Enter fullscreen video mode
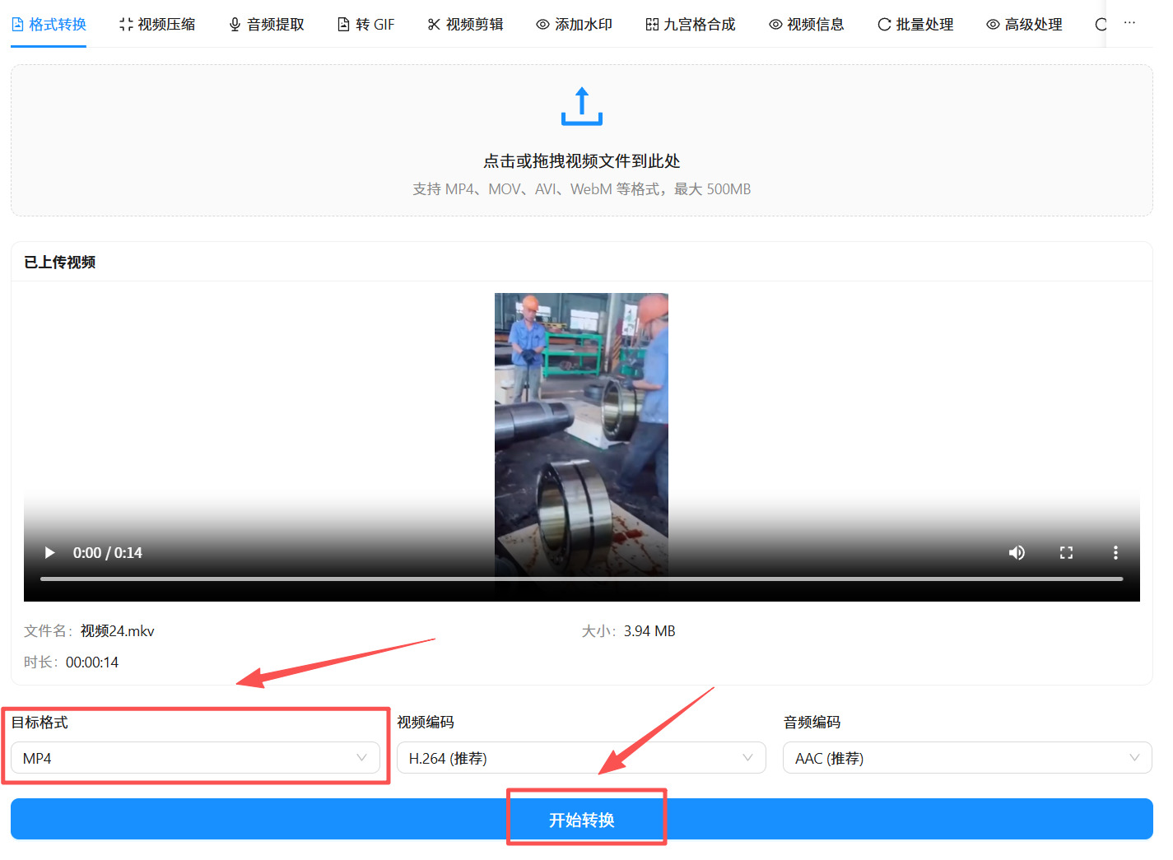 point(1066,553)
